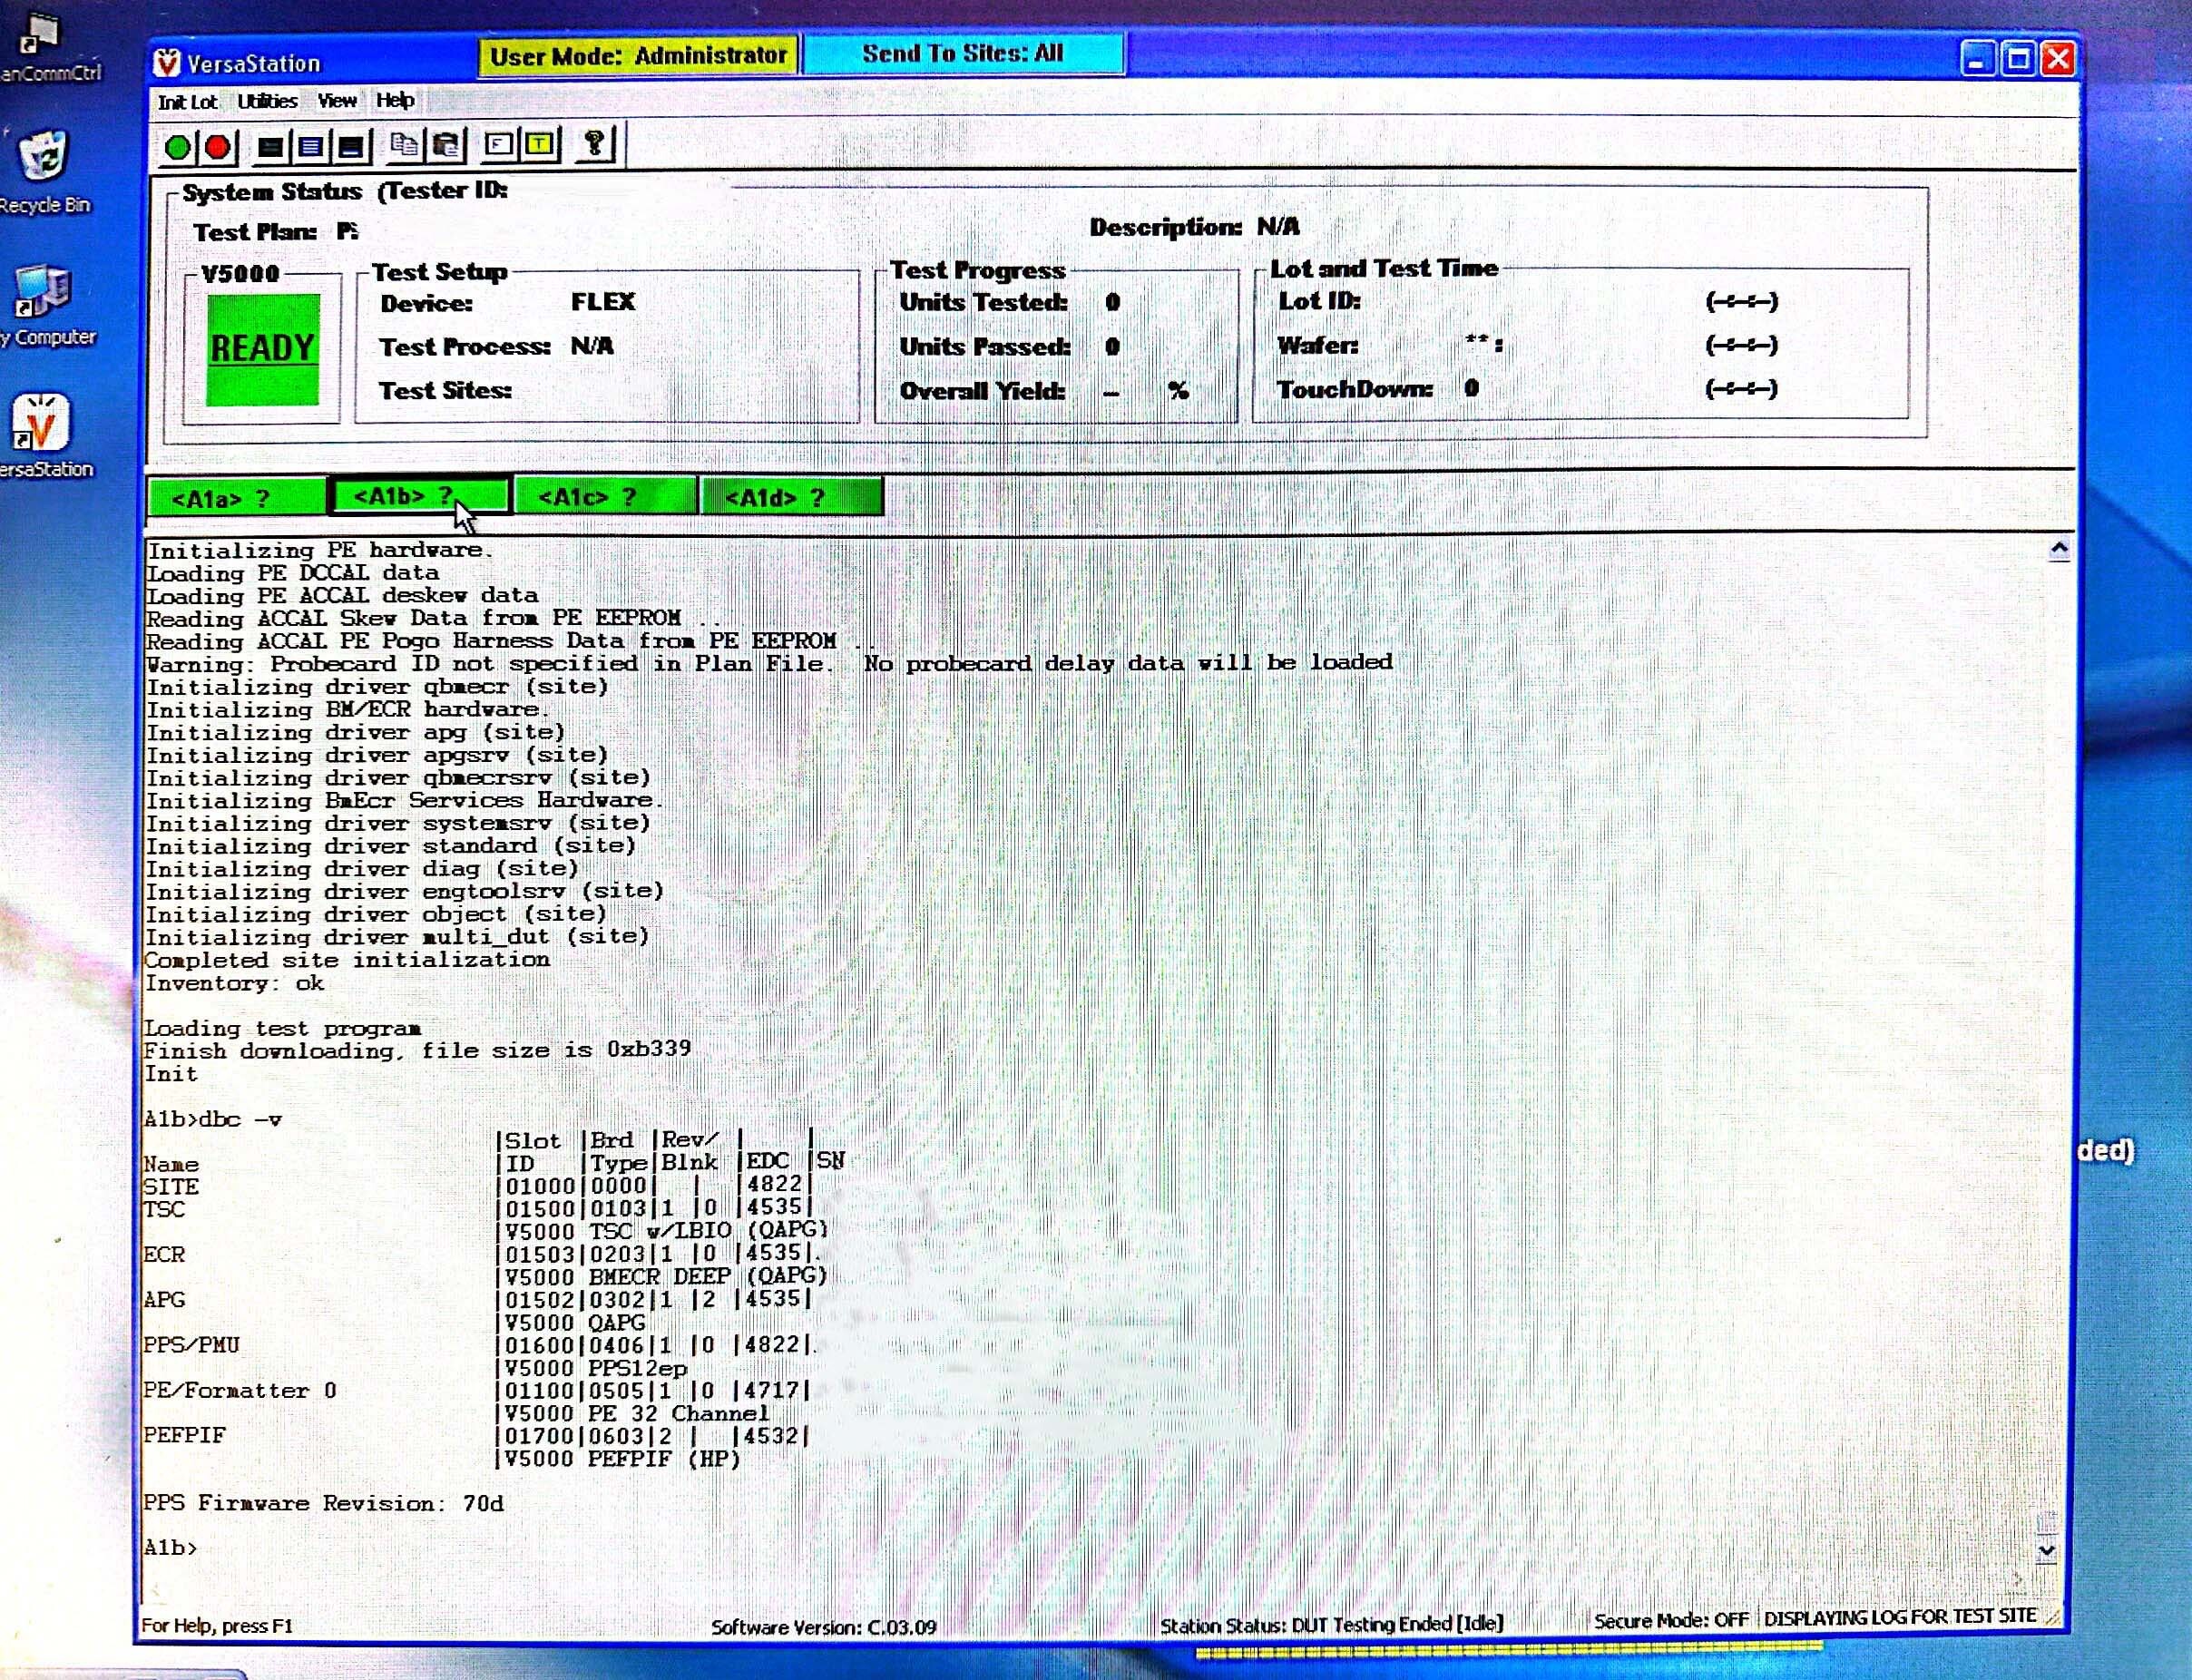
Task: Click the log scrollbar down arrow
Action: click(x=2046, y=1551)
